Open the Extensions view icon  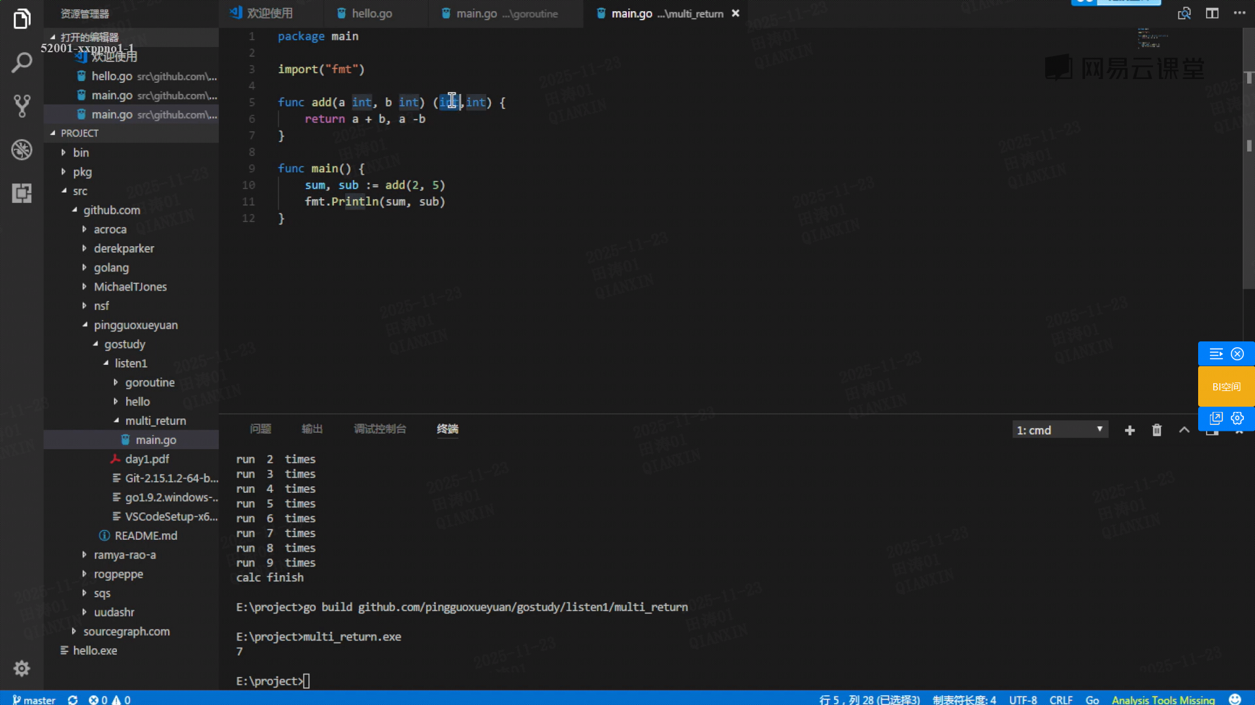click(22, 193)
